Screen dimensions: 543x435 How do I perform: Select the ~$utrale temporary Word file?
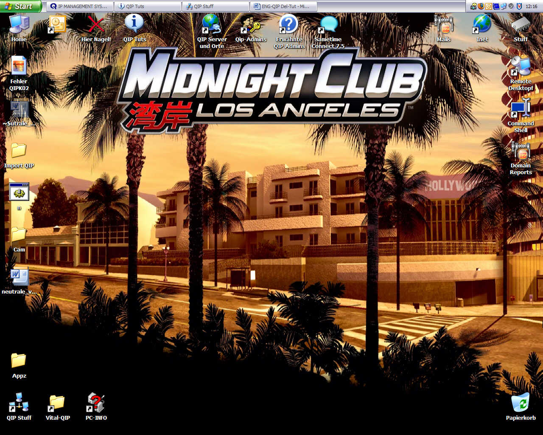(x=19, y=113)
